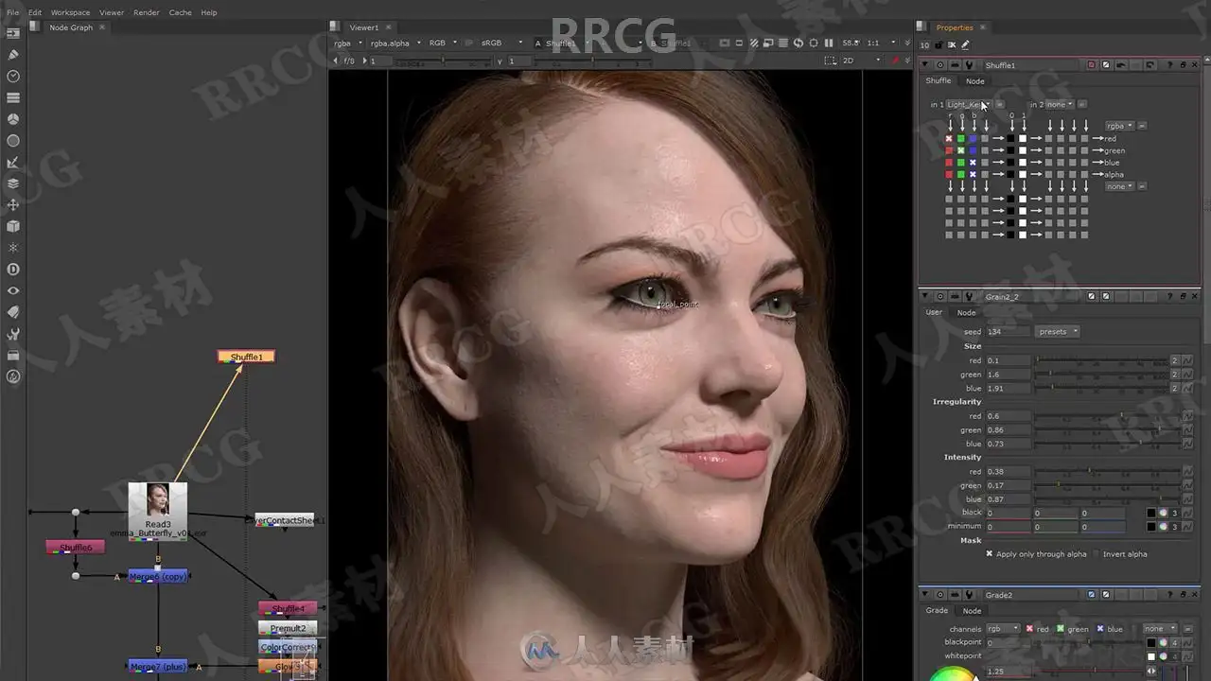Viewport: 1211px width, 681px height.
Task: Pause the Viewer updating
Action: [830, 43]
